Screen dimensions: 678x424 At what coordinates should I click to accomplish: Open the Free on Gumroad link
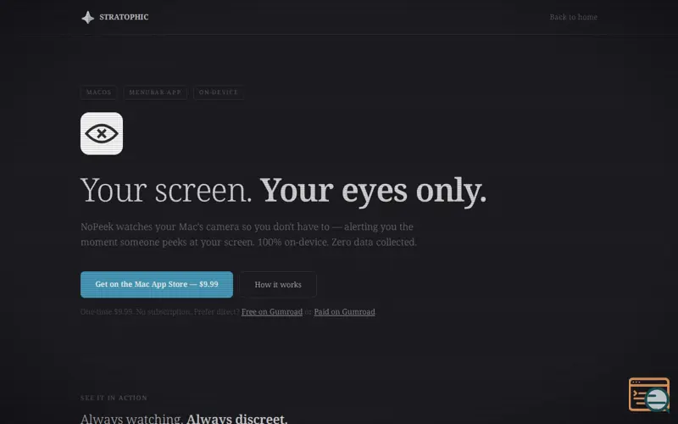(272, 311)
